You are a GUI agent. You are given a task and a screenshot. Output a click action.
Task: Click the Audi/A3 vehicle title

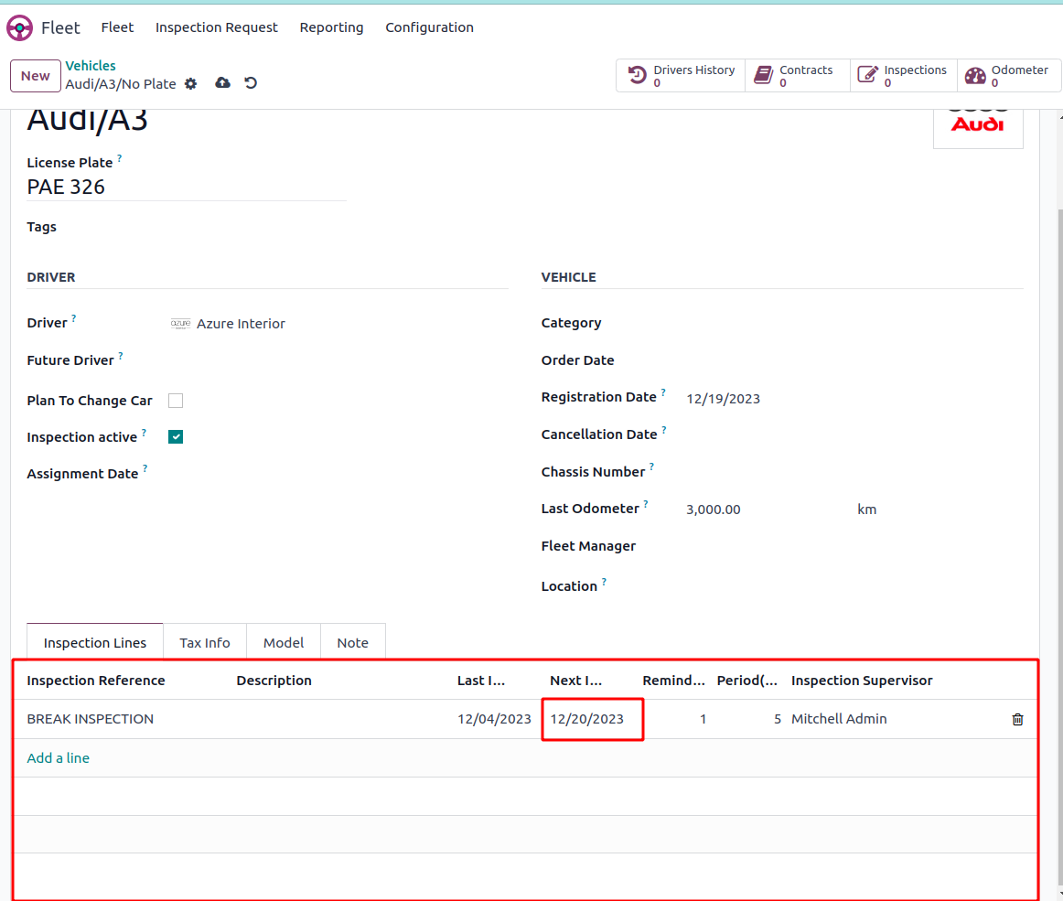click(x=88, y=121)
